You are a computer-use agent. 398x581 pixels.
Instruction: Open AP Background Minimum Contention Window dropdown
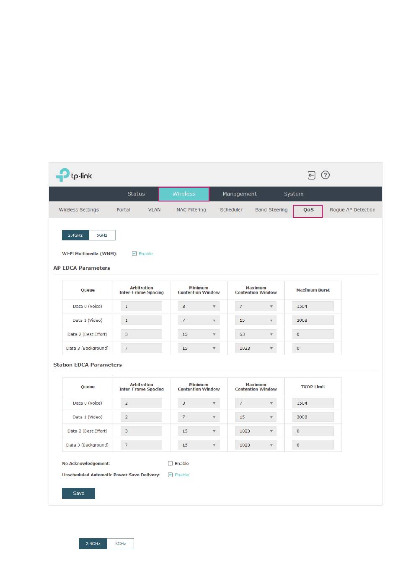(x=199, y=348)
